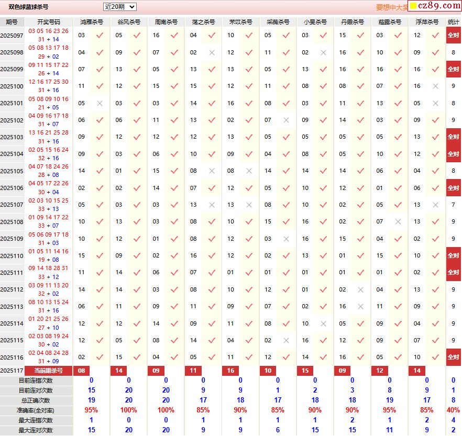Screen dimensions: 462x436
Task: Click issue number 2025097
Action: coord(12,36)
